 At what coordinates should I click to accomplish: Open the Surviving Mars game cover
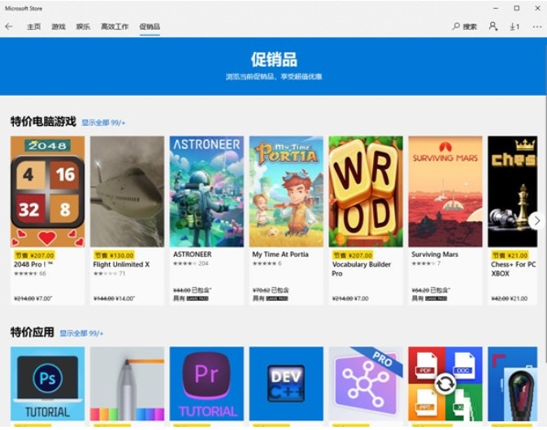(445, 191)
